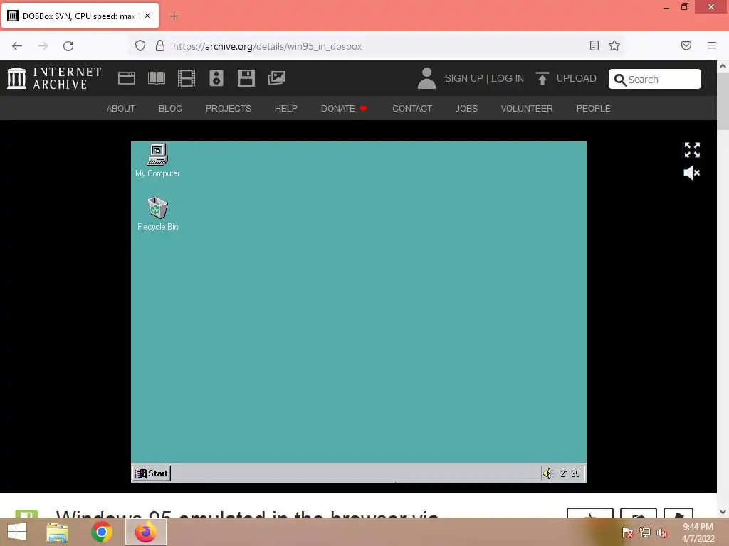Open File Explorer from taskbar
This screenshot has height=546, width=729.
click(x=58, y=532)
